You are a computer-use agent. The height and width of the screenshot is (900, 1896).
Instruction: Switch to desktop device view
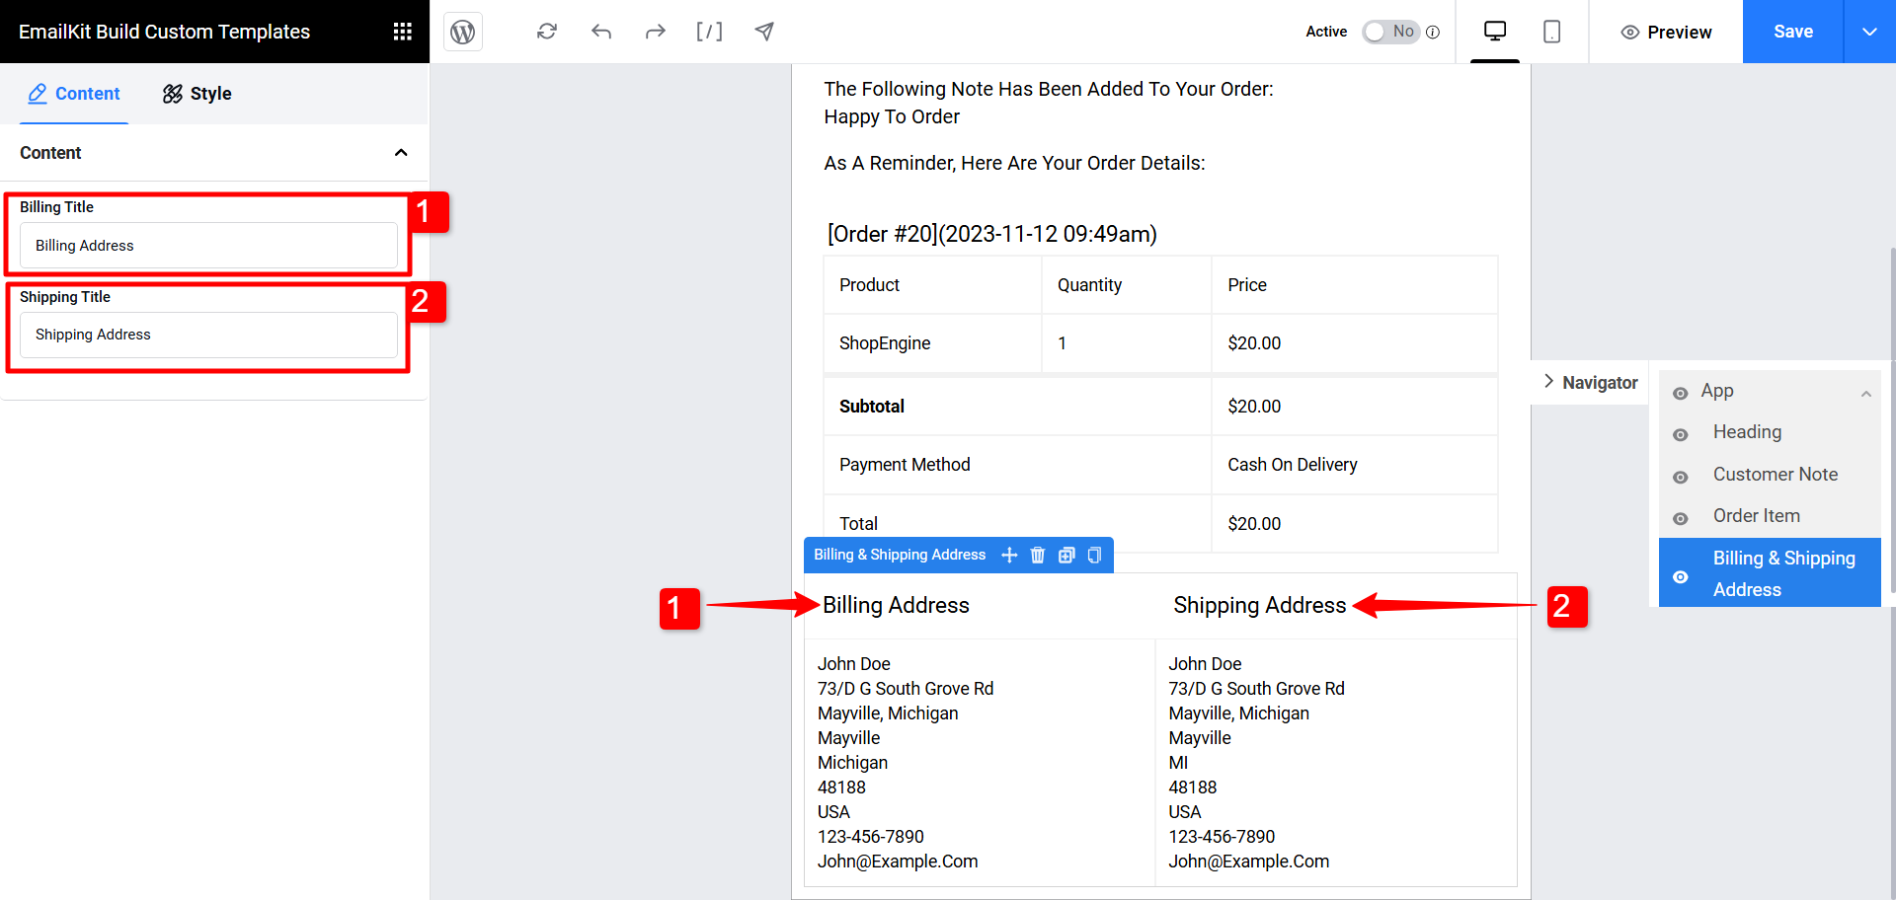1495,32
